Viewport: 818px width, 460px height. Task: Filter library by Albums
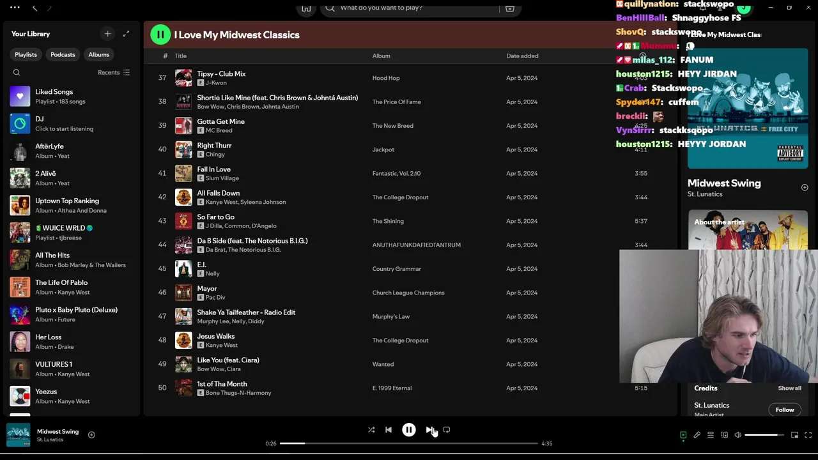pos(99,54)
